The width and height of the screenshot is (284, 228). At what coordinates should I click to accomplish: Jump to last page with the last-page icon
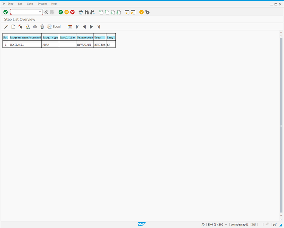click(x=99, y=27)
